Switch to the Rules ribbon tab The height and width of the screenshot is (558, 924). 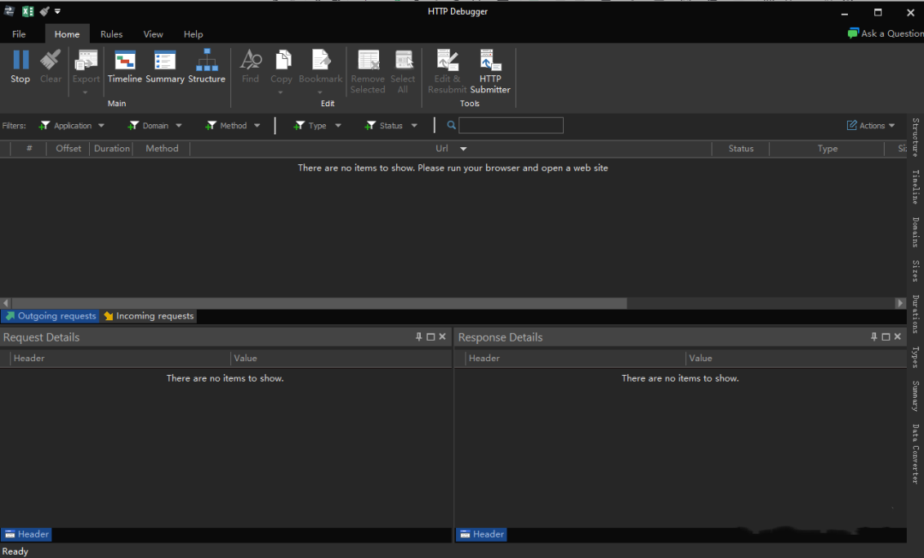[x=111, y=34]
